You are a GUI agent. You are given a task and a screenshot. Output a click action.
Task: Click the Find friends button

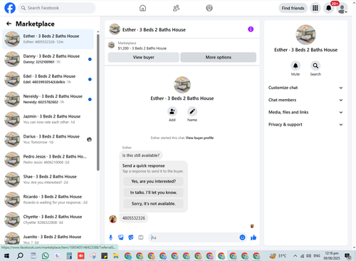[x=293, y=8]
